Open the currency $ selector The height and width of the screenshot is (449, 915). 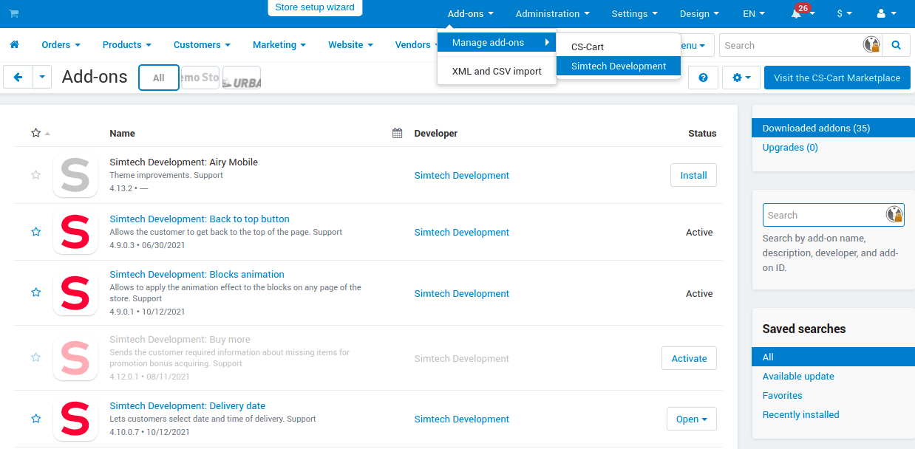[x=844, y=13]
